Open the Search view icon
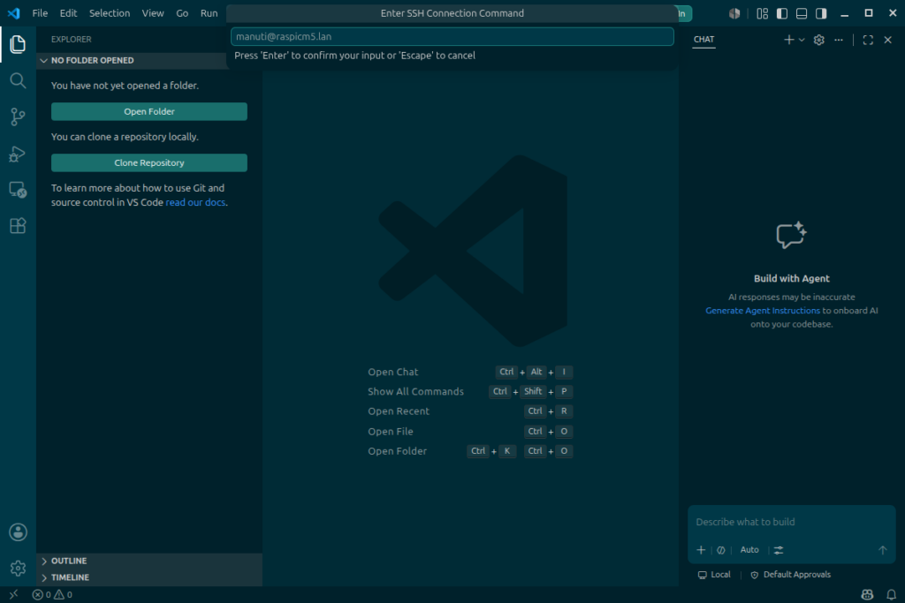The image size is (905, 603). click(18, 80)
